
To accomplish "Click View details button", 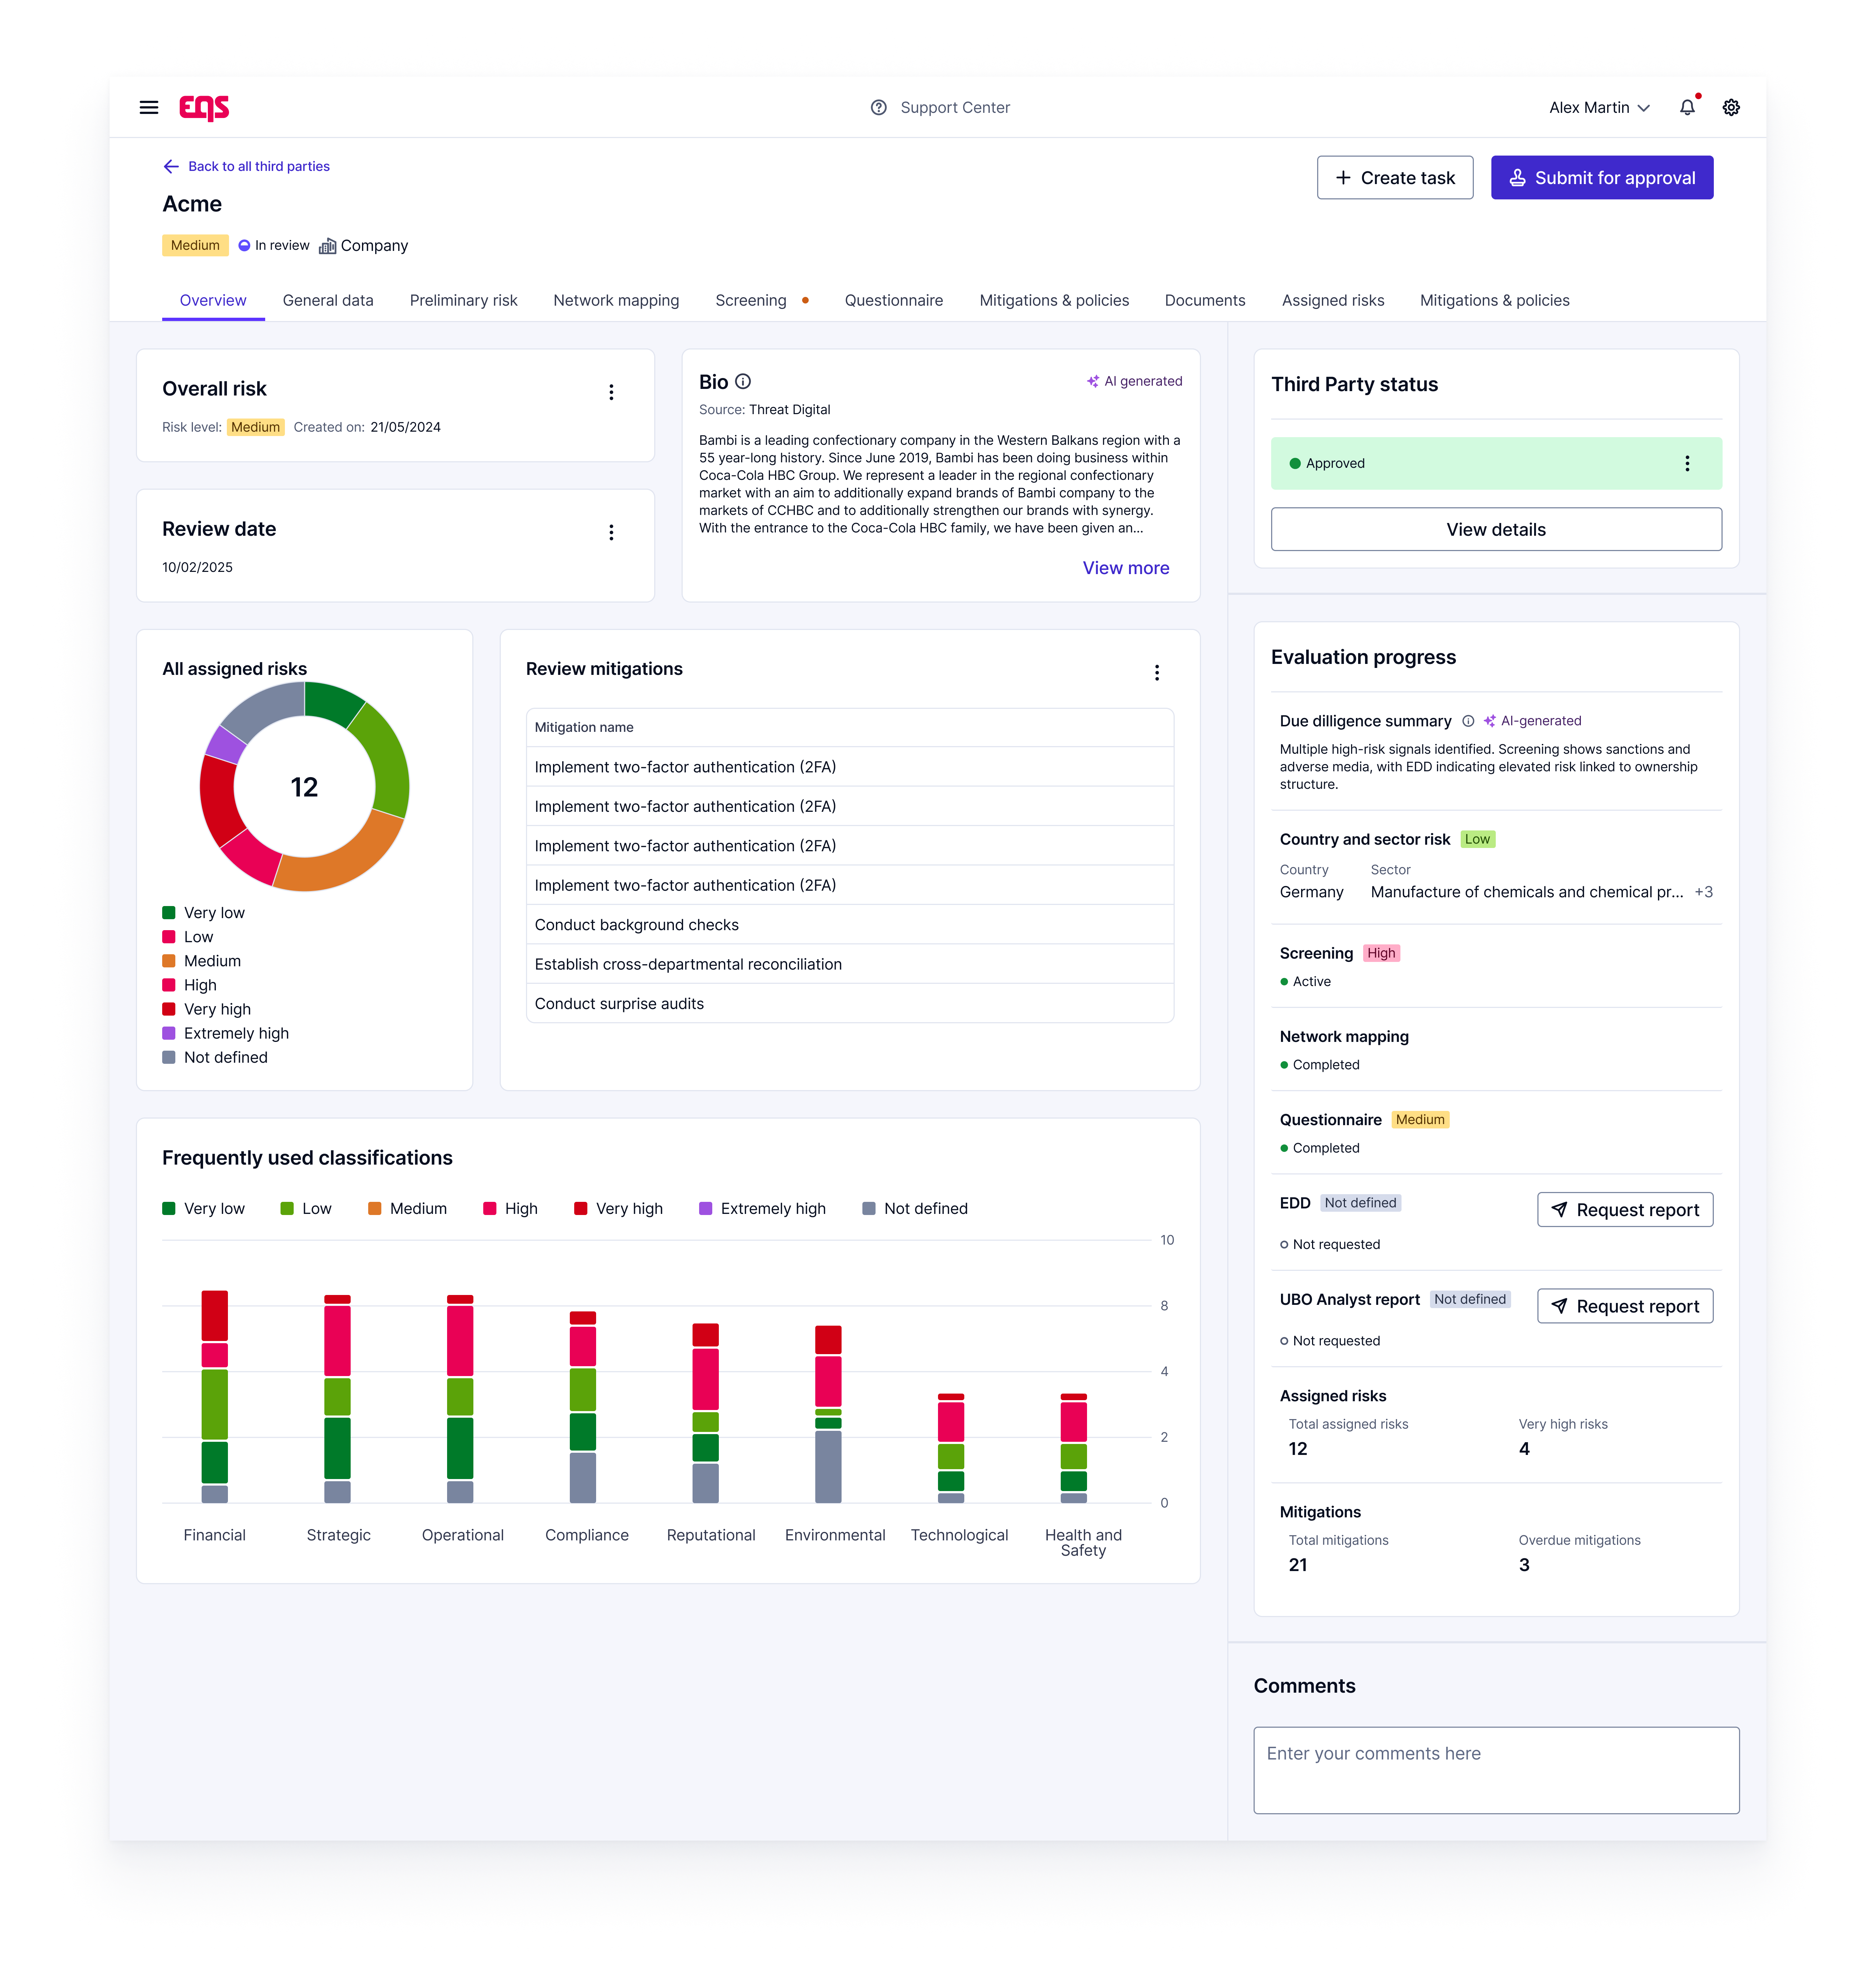I will pos(1496,529).
